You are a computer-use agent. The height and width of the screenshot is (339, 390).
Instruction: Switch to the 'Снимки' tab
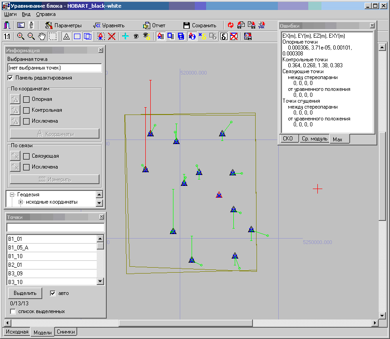66,332
